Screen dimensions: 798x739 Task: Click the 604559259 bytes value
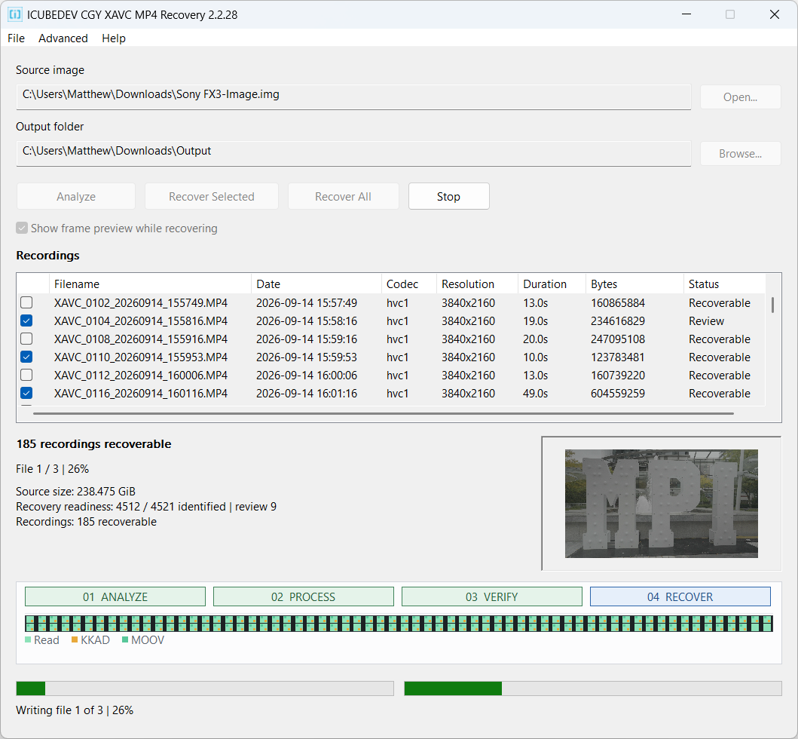618,393
